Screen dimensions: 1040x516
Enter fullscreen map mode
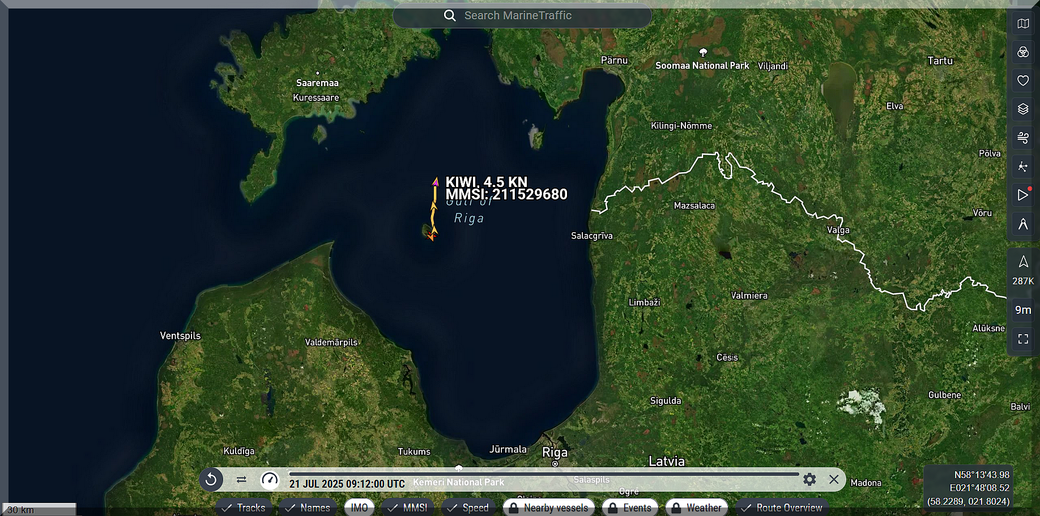[1023, 339]
